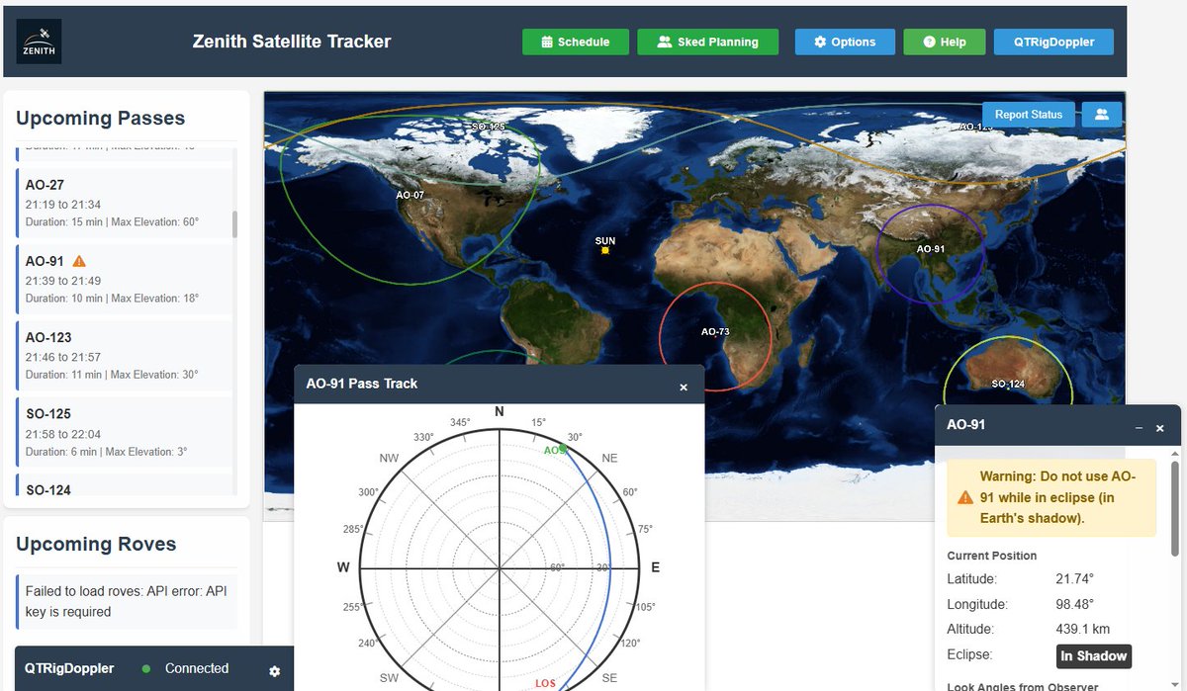1187x691 pixels.
Task: Close the AO-91 info panel
Action: click(x=1160, y=428)
